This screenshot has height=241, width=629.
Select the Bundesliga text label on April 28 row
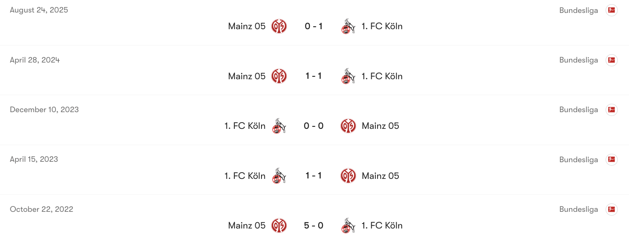(579, 60)
